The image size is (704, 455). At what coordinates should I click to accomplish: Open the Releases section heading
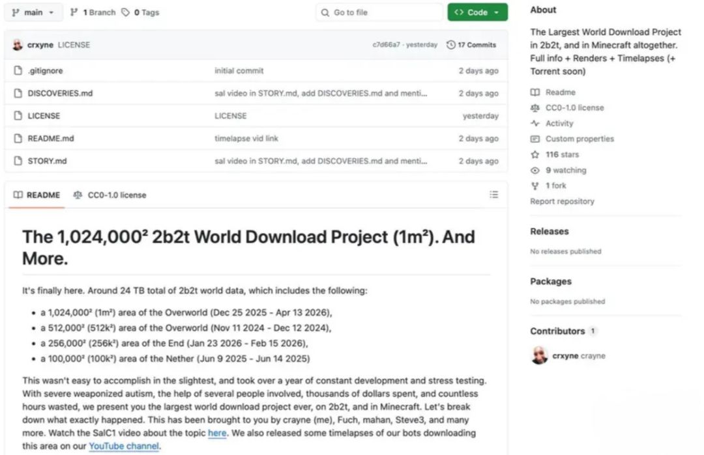(x=550, y=231)
